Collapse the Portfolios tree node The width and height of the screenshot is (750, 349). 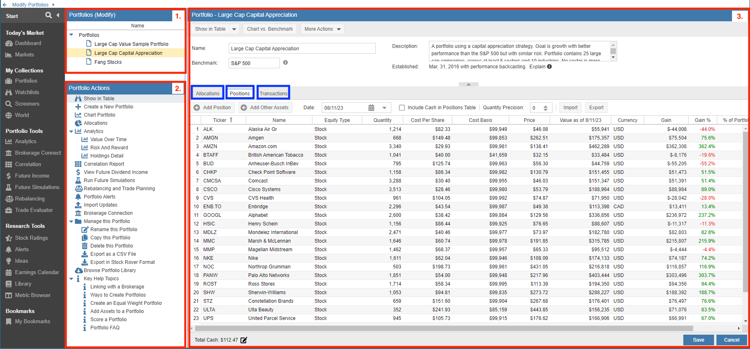point(72,35)
